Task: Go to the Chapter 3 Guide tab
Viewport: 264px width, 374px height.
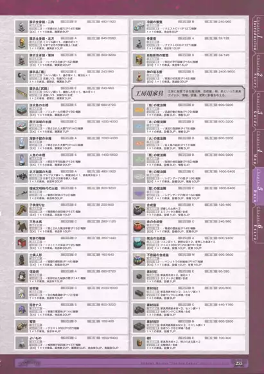Action: [258, 110]
